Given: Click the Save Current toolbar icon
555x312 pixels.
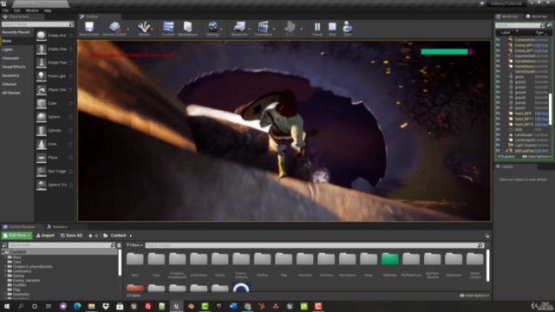Looking at the screenshot, I should tap(89, 28).
